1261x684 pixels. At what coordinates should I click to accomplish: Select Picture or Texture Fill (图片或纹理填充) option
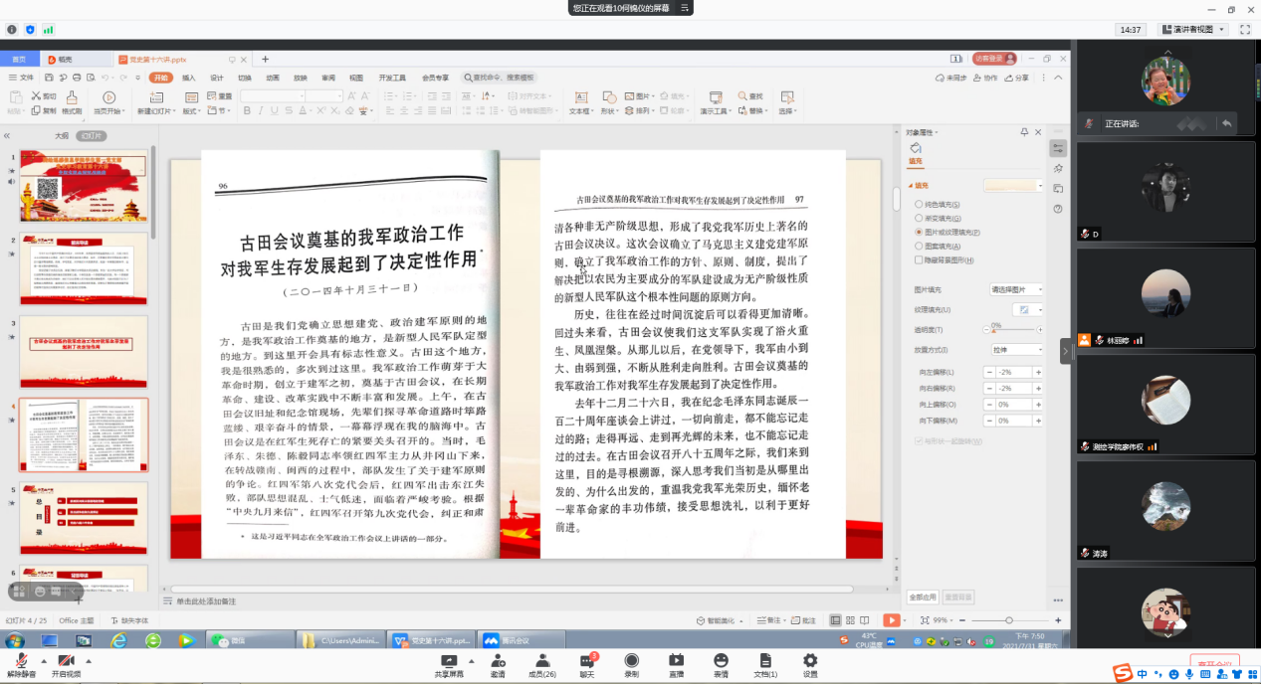919,232
